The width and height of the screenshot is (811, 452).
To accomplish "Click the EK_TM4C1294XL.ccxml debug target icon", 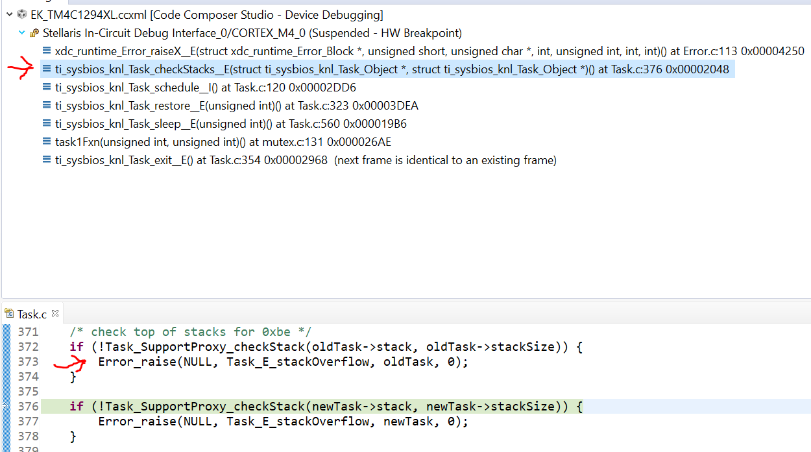I will [23, 14].
